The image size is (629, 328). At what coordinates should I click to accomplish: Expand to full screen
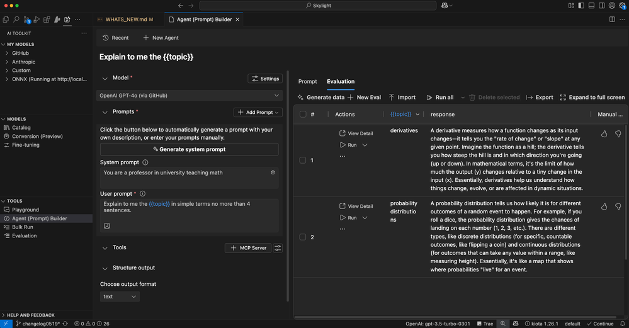pyautogui.click(x=592, y=98)
